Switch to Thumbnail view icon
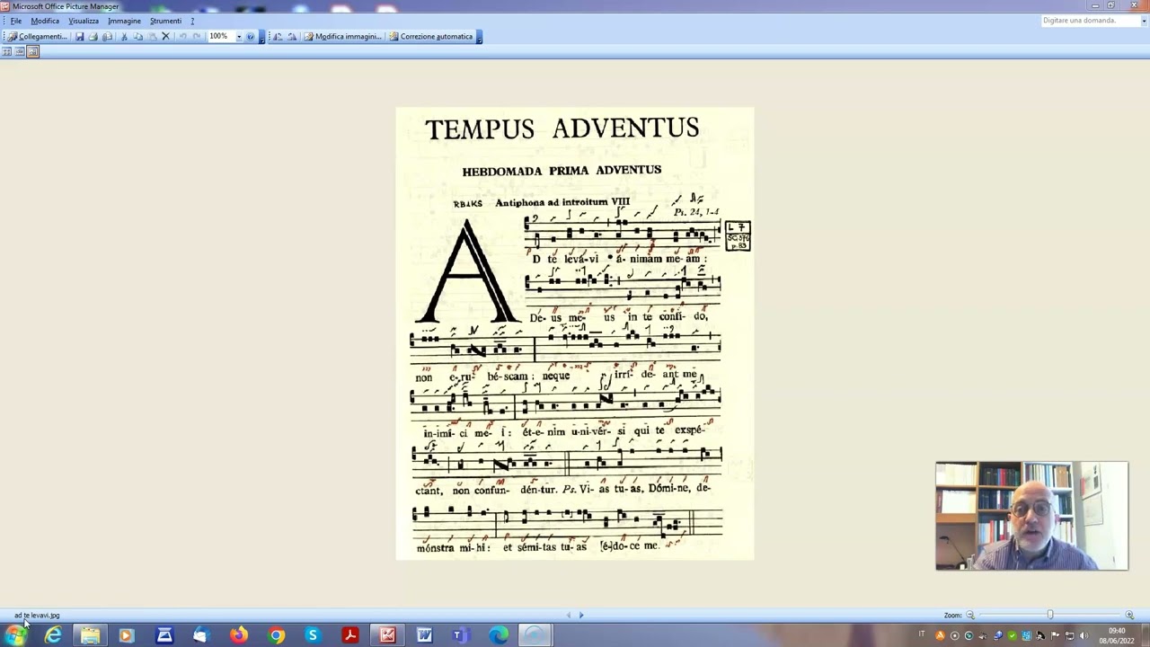Image resolution: width=1150 pixels, height=647 pixels. click(x=6, y=52)
